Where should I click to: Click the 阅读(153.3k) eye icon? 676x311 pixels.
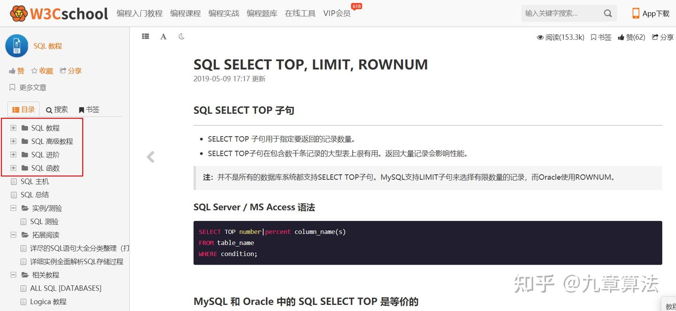click(541, 37)
